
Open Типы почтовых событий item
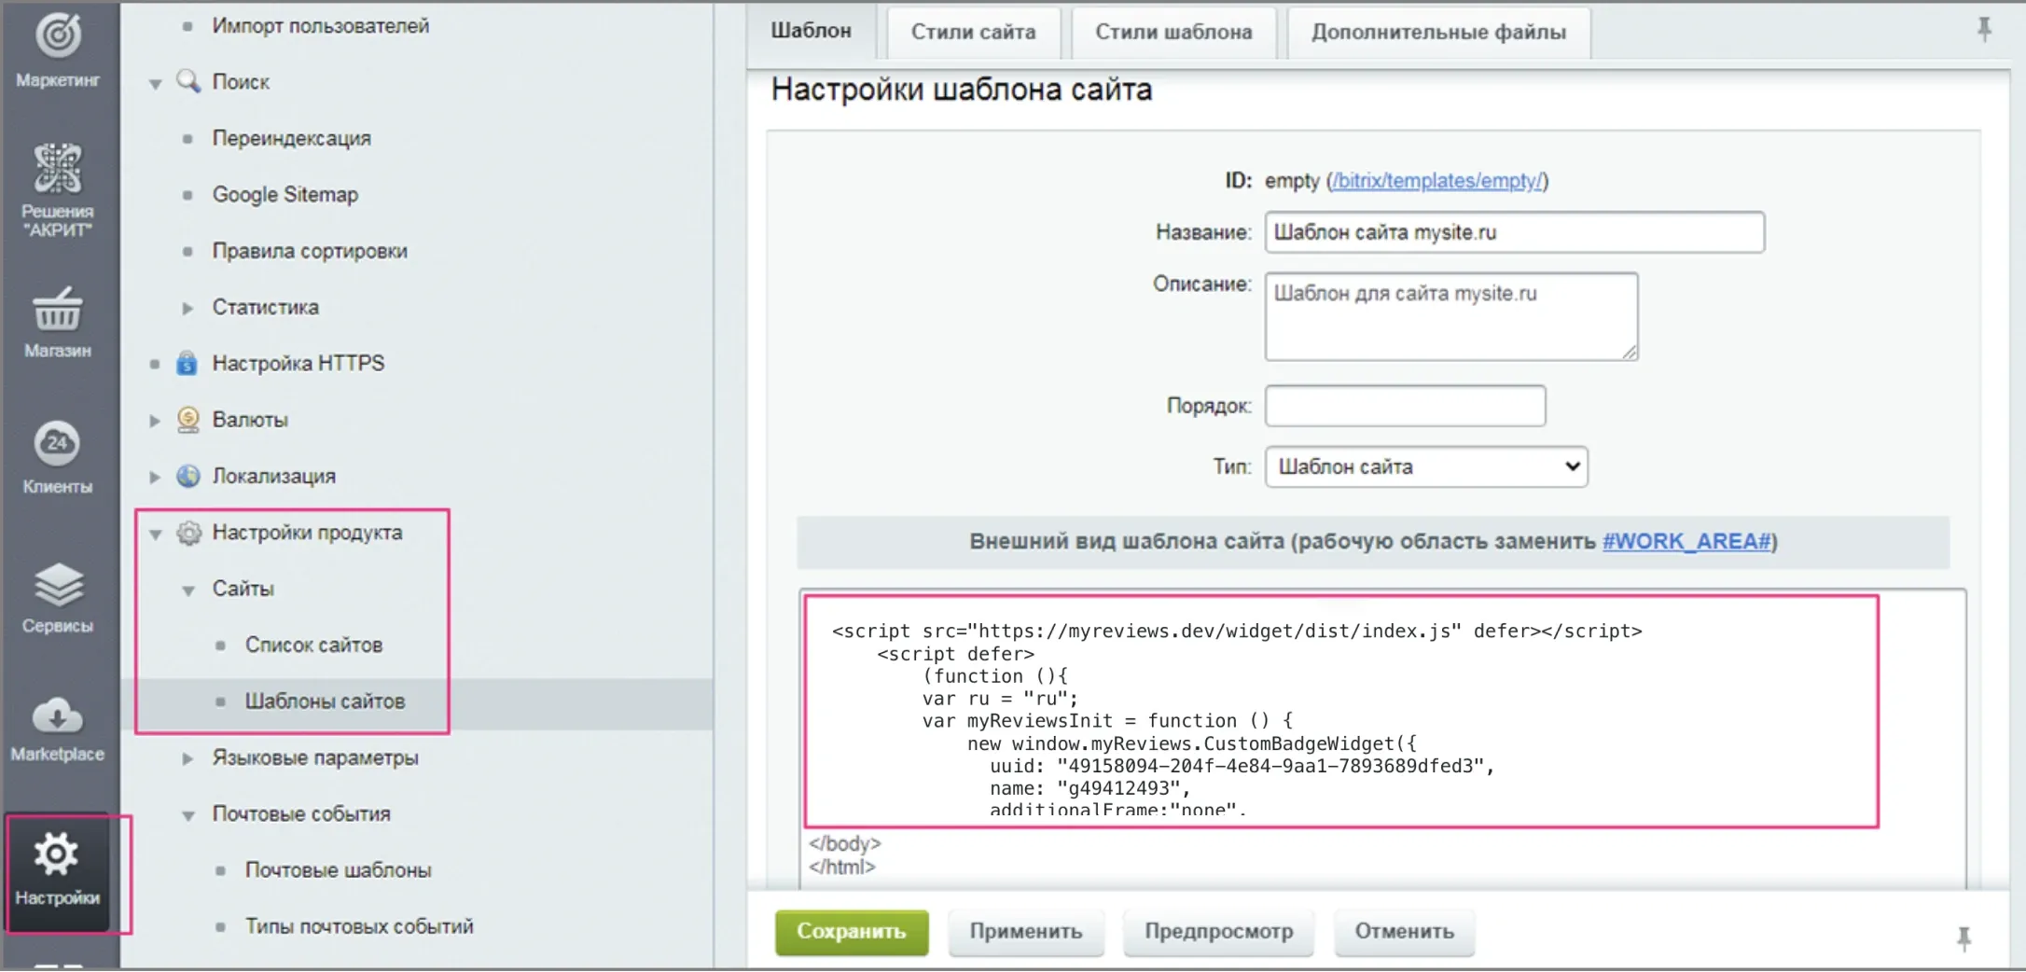coord(359,926)
